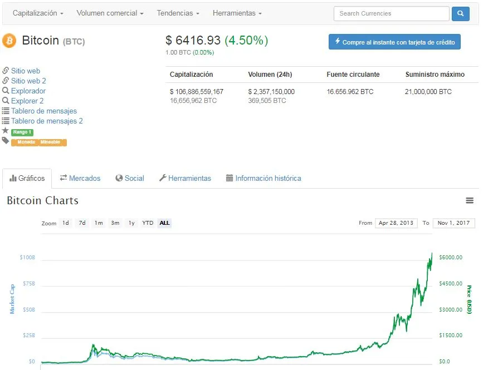Open the chart hamburger menu icon
The image size is (493, 370).
pyautogui.click(x=470, y=200)
